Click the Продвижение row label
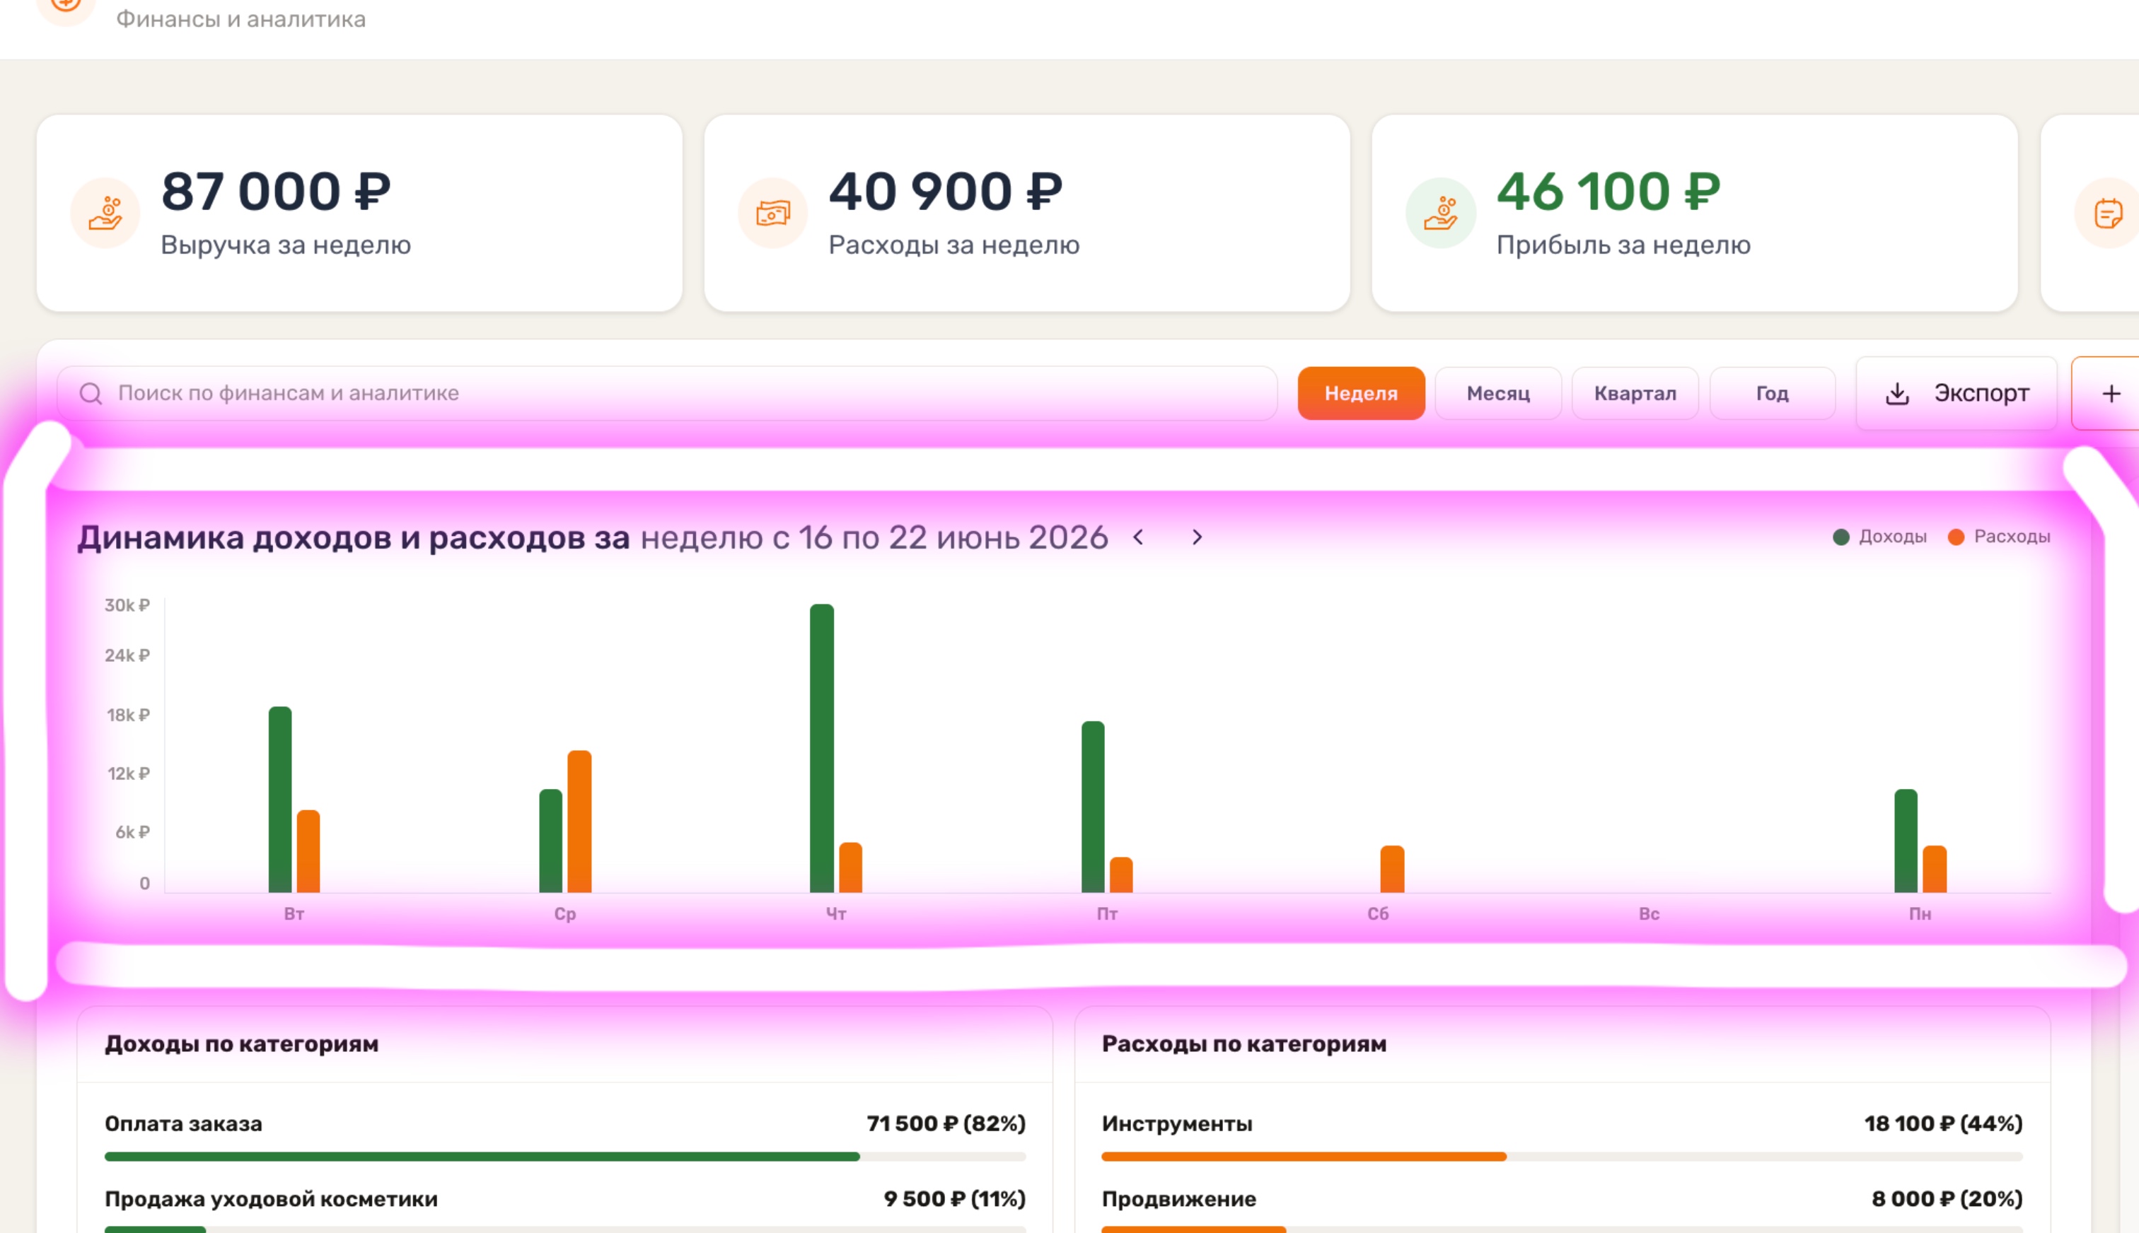Viewport: 2139px width, 1233px height. pos(1179,1199)
